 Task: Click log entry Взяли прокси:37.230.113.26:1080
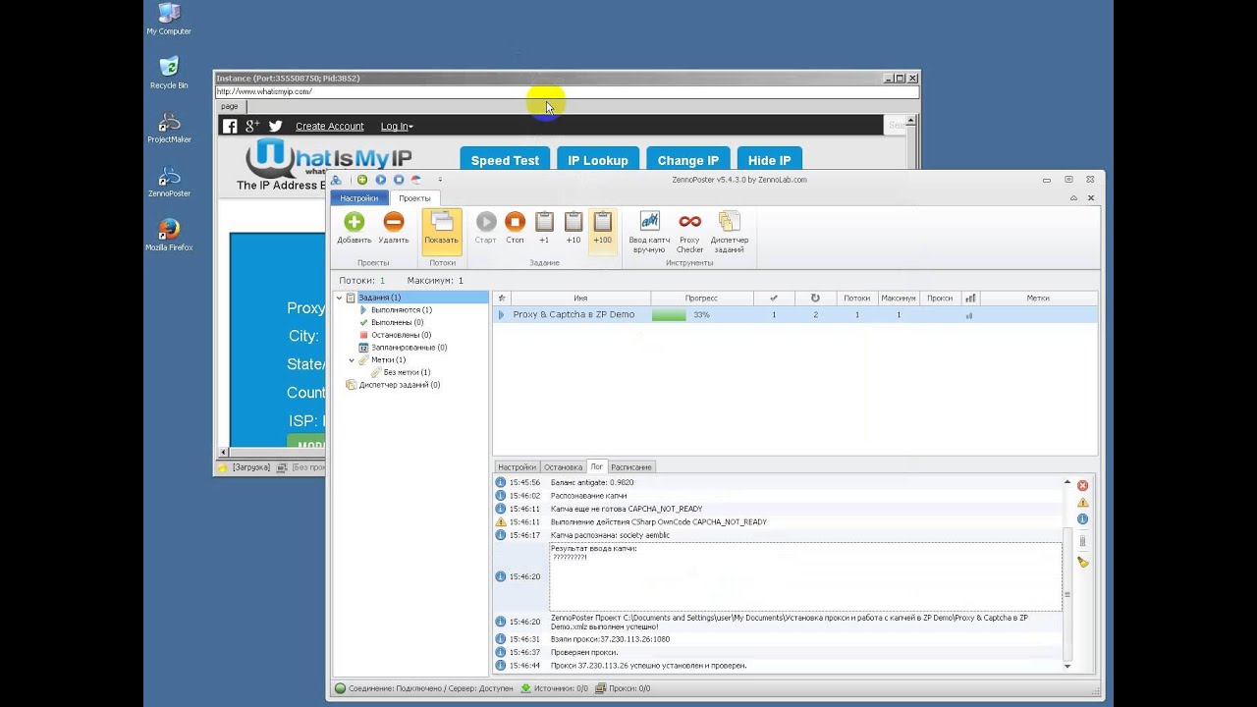(610, 639)
